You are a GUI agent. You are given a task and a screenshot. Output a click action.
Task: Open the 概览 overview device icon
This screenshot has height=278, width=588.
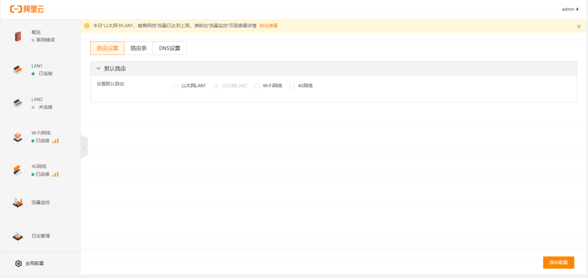pyautogui.click(x=18, y=36)
